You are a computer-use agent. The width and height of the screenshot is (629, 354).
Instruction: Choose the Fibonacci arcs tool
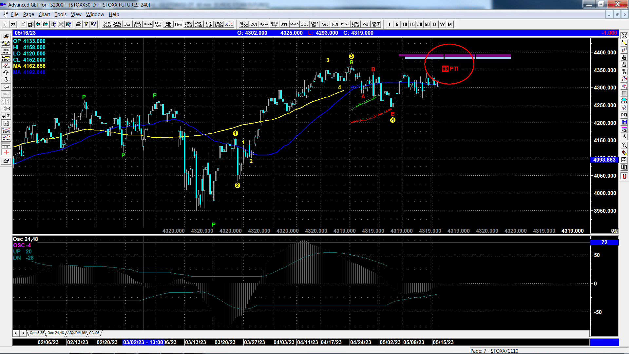click(624, 79)
